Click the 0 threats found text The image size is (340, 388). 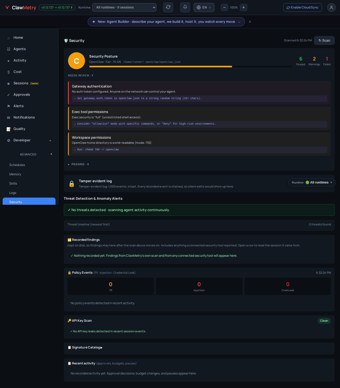tap(320, 224)
